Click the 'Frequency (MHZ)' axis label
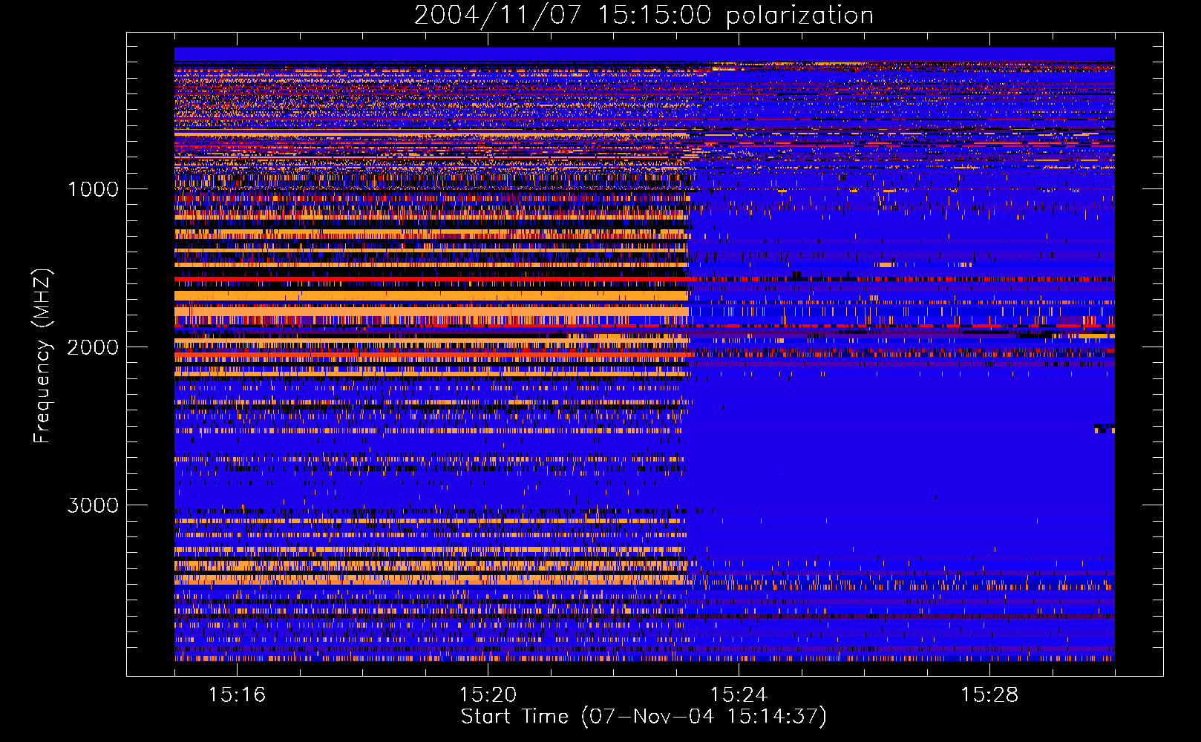 tap(42, 356)
